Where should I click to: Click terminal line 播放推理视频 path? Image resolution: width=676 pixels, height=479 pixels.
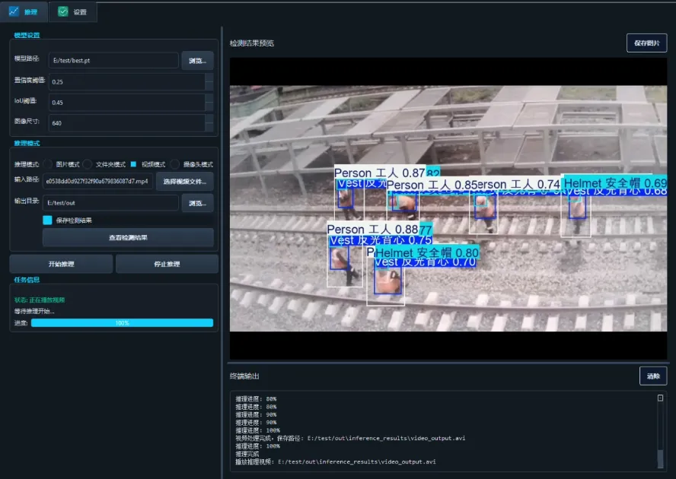pyautogui.click(x=336, y=462)
